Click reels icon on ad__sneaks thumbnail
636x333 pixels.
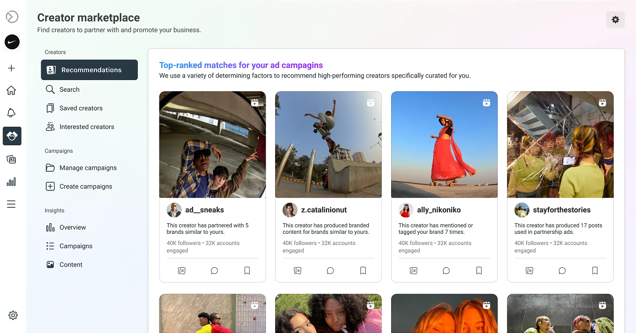pos(255,103)
